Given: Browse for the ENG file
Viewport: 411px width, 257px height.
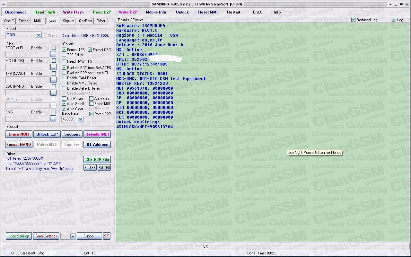Looking at the screenshot, I should pos(53,119).
